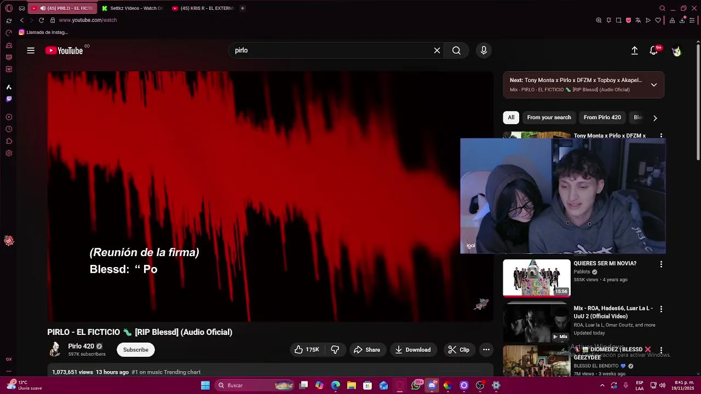Submit the YouTube search magnifier
This screenshot has height=394, width=701.
click(456, 50)
